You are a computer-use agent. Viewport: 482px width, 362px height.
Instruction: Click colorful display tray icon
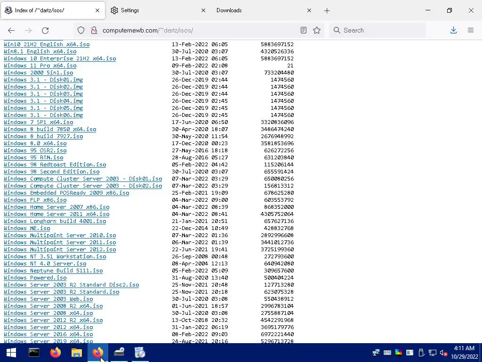[x=398, y=353]
